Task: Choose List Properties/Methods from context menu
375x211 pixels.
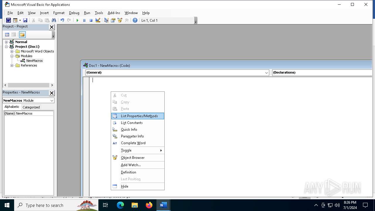Action: point(138,116)
